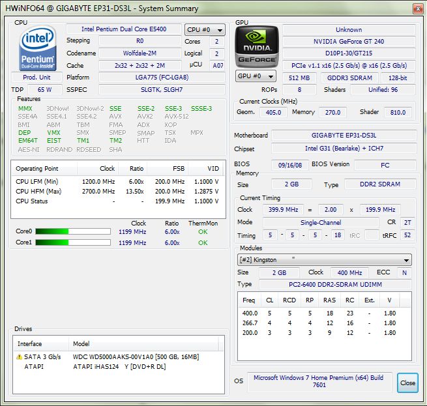The height and width of the screenshot is (406, 427).
Task: Select the CPU Status row
Action: [117, 201]
